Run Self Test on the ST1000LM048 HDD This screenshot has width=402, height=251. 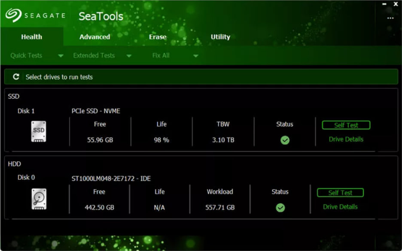(340, 193)
